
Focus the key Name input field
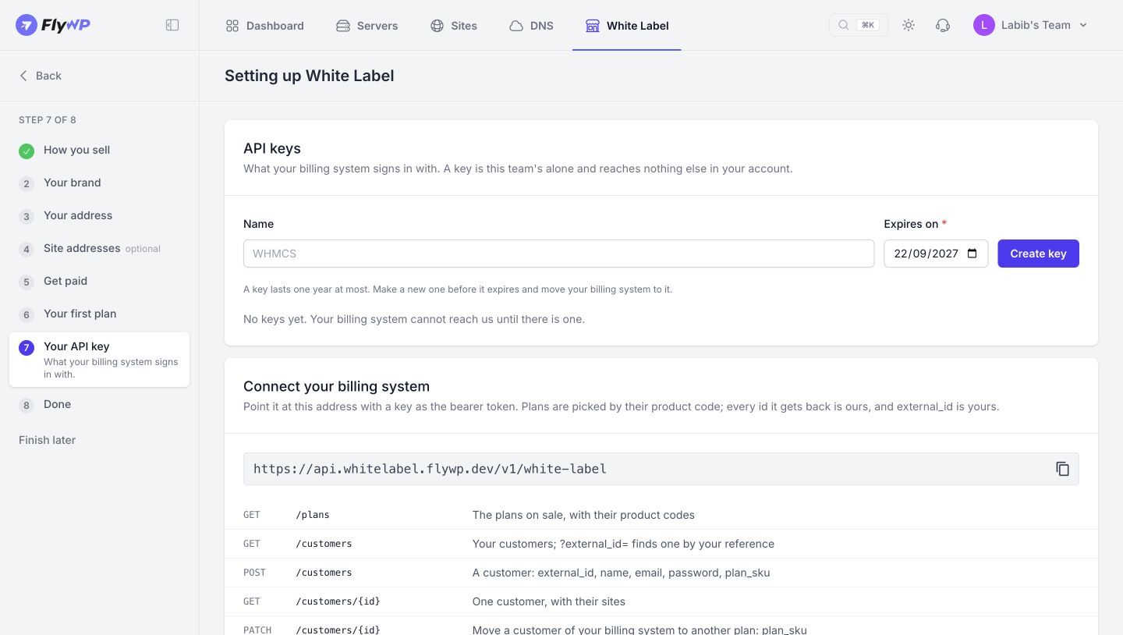(x=558, y=254)
